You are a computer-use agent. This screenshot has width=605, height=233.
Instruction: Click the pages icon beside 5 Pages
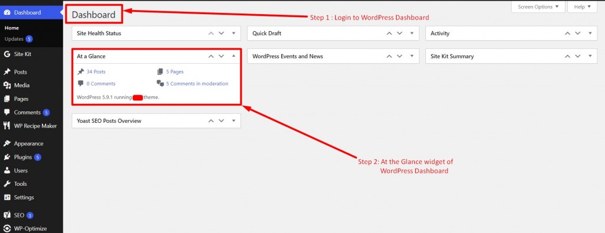coord(160,71)
